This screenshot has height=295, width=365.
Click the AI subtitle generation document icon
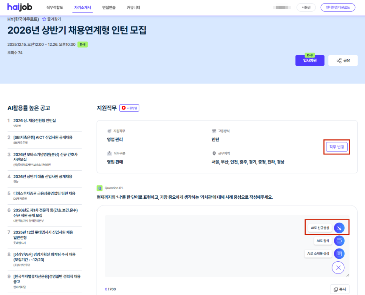(x=339, y=253)
